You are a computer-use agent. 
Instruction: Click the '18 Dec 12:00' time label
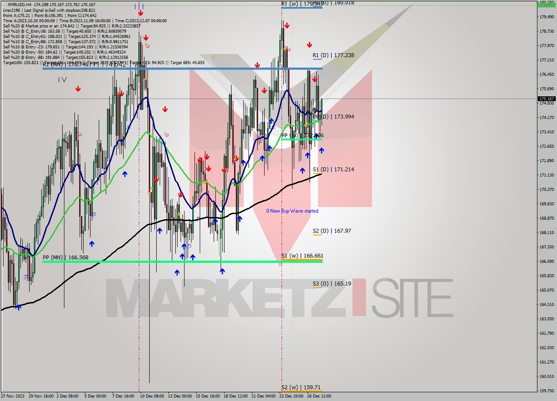[235, 396]
